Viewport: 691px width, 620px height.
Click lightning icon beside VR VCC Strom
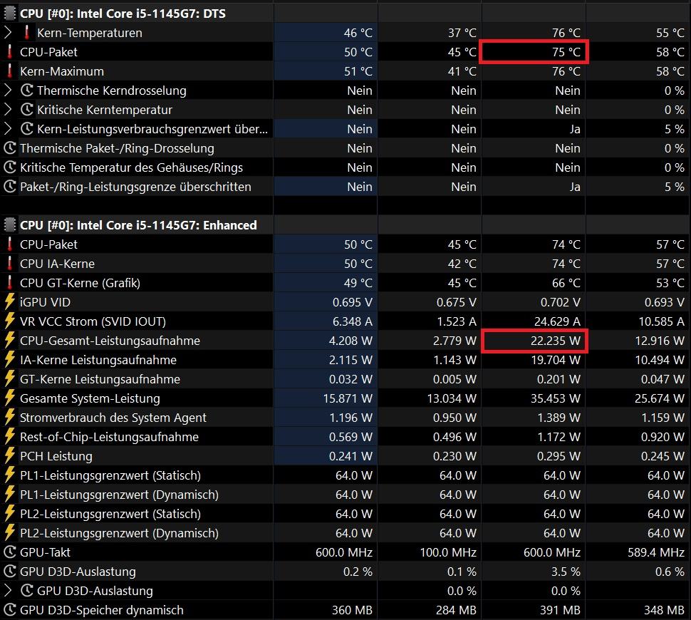[x=10, y=321]
